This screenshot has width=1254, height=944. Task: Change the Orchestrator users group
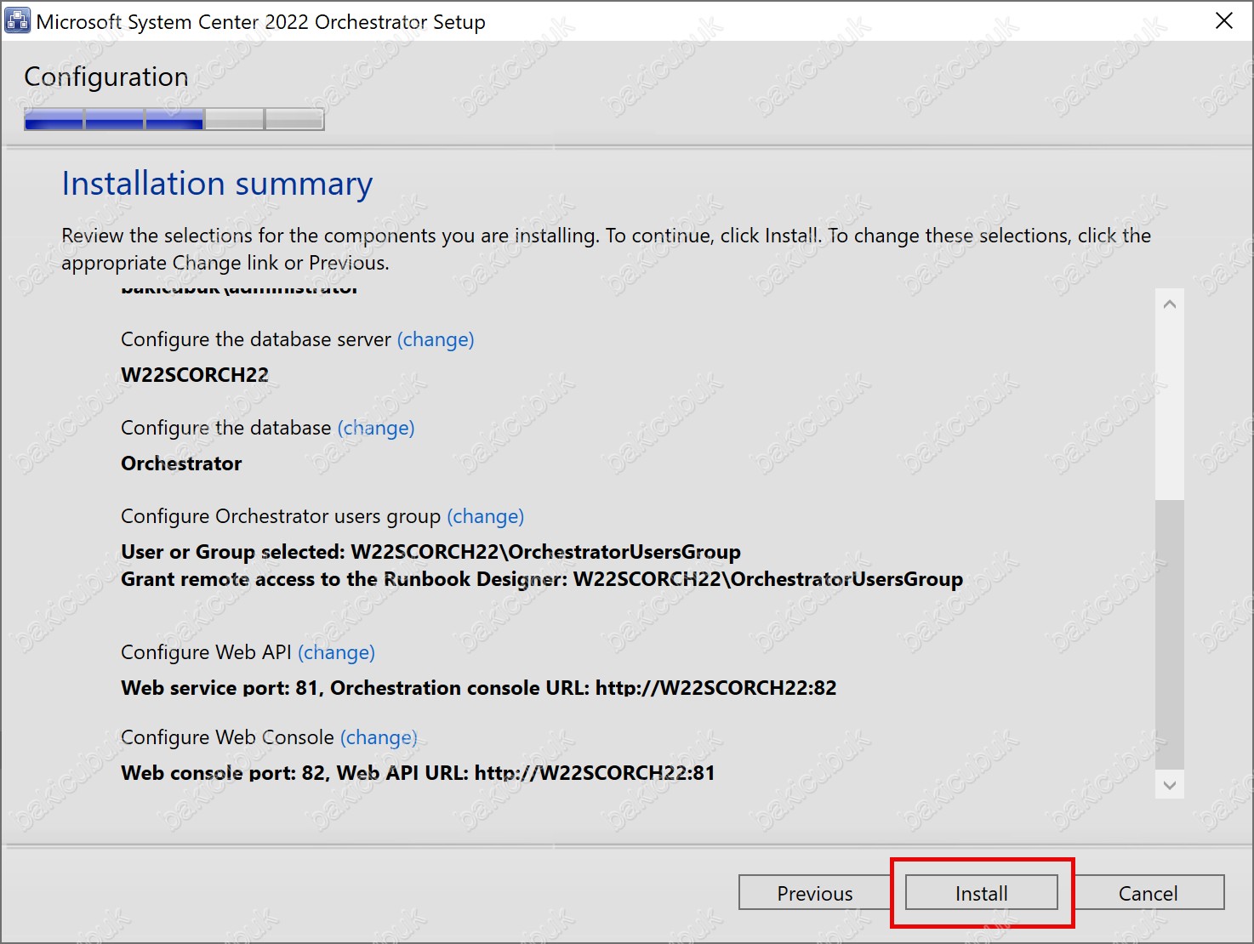point(485,516)
